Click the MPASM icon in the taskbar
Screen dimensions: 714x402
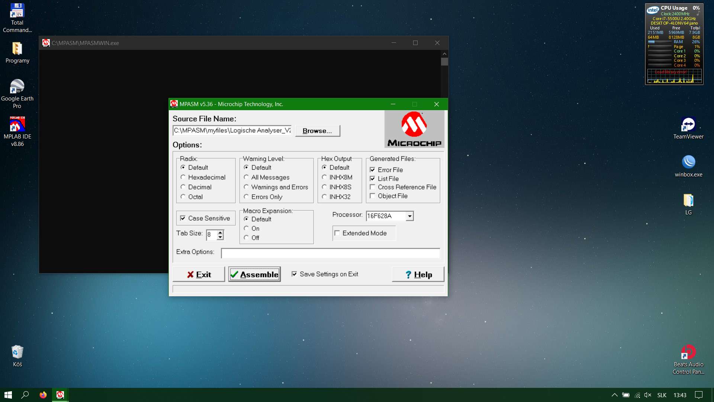point(60,395)
